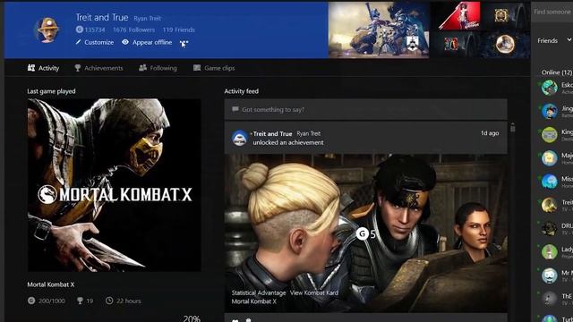Open the Mr M friend avatar

pos(549,275)
